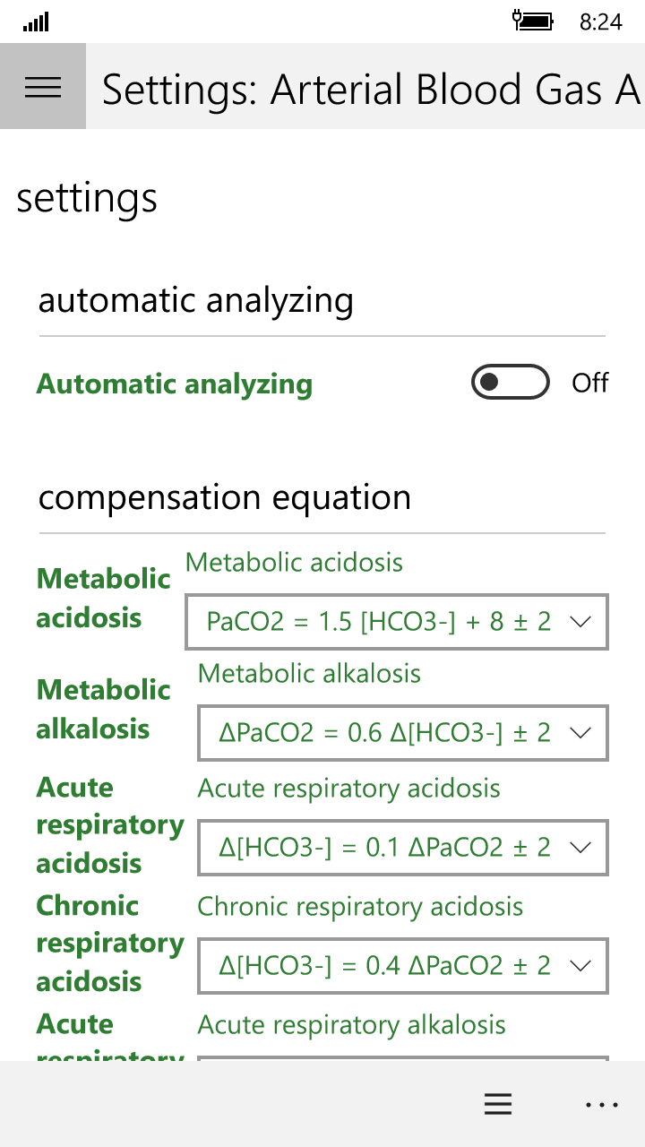Click the settings page heading
Image resolution: width=645 pixels, height=1147 pixels.
point(86,198)
